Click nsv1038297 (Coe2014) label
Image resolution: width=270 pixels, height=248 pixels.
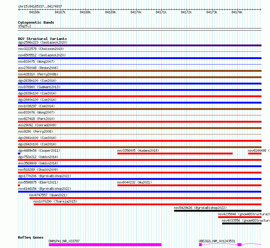[36, 106]
